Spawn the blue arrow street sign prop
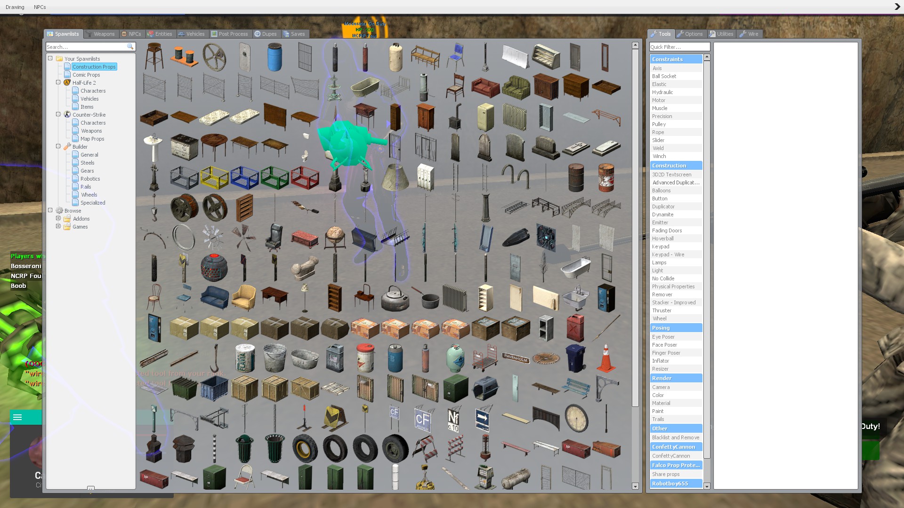Viewport: 904px width, 508px height. [x=483, y=420]
